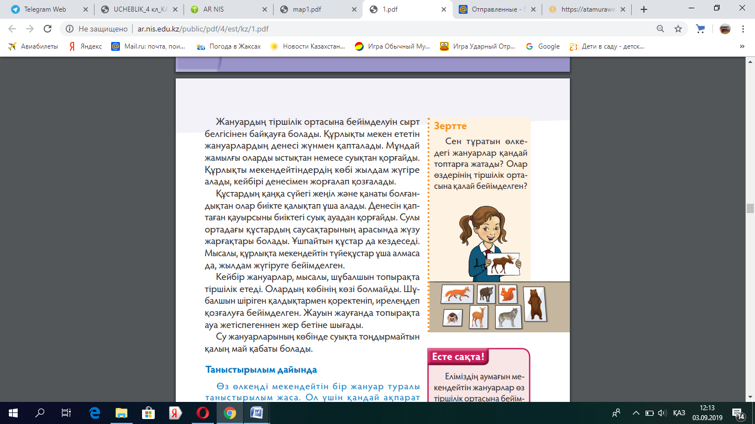
Task: Bookmark this page with the star
Action: 678,29
